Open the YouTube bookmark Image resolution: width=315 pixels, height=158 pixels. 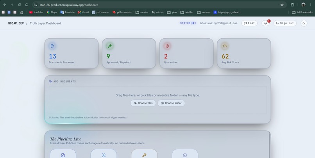(36, 12)
